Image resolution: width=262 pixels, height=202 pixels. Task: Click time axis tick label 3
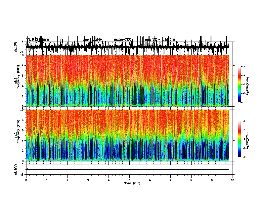pos(88,180)
